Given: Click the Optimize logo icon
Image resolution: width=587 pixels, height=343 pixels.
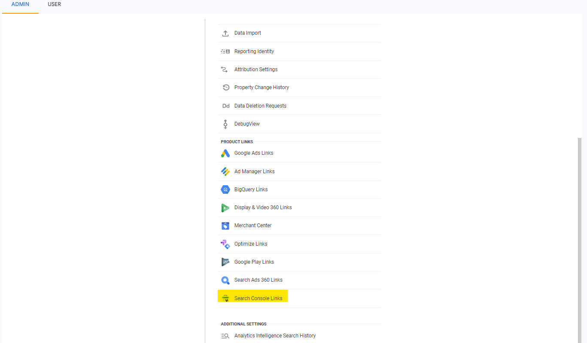Looking at the screenshot, I should [225, 244].
